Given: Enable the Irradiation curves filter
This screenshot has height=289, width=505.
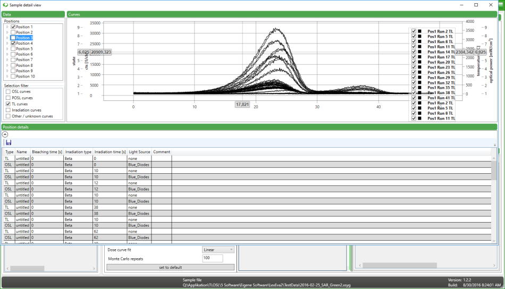Looking at the screenshot, I should [8, 110].
